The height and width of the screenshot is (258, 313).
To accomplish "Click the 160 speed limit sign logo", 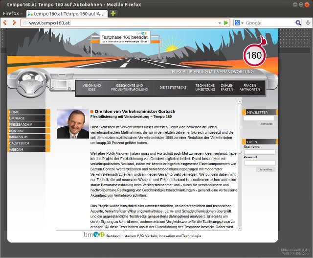I will [x=254, y=54].
